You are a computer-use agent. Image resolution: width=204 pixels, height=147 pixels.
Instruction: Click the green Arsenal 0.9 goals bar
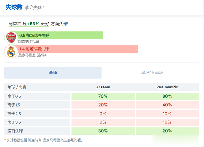point(61,35)
